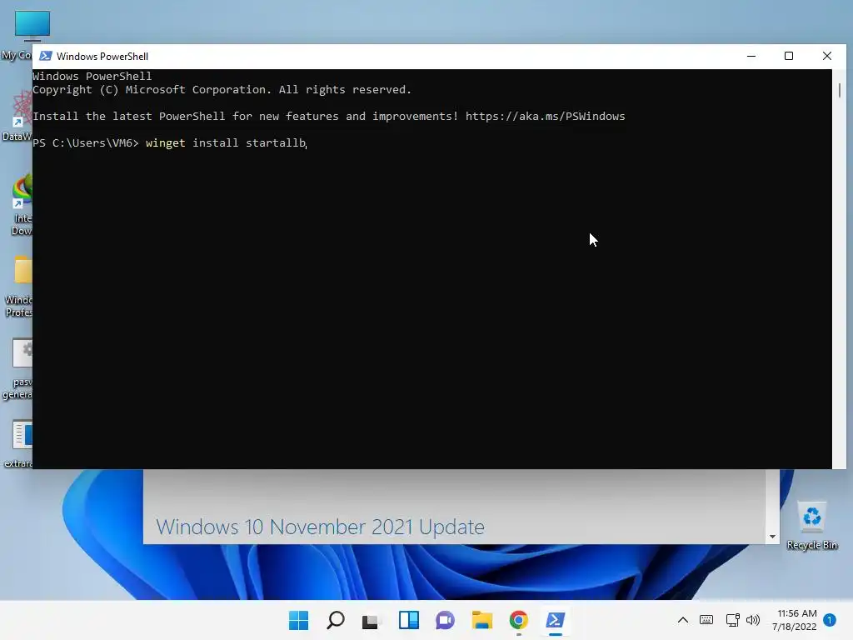Screen dimensions: 853x640
Task: Open the volume speaker tray icon
Action: pos(753,620)
